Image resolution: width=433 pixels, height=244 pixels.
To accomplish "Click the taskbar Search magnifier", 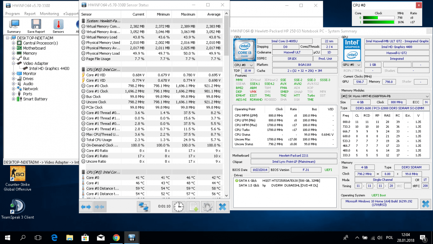I will click(23, 237).
